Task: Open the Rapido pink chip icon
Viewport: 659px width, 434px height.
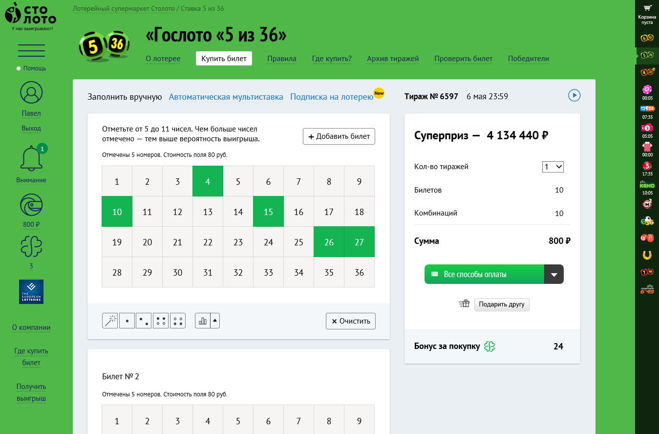Action: (x=647, y=89)
